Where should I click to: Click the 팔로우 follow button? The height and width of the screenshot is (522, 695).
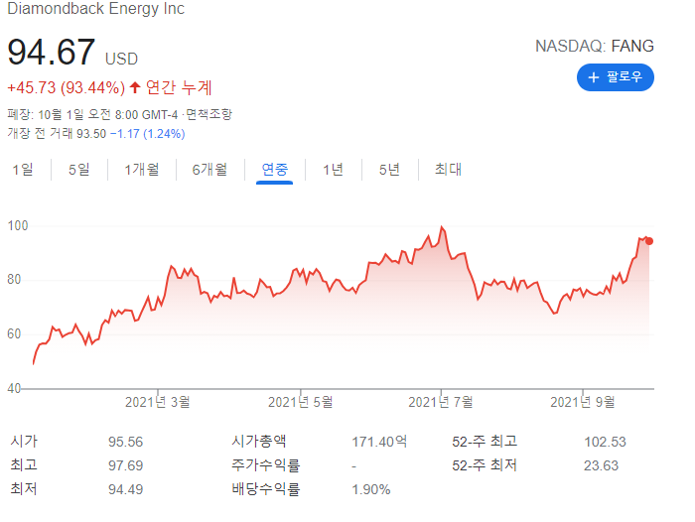(x=615, y=76)
